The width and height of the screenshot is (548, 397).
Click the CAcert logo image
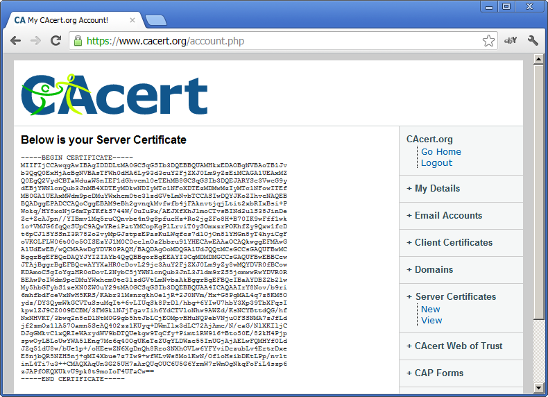(114, 94)
